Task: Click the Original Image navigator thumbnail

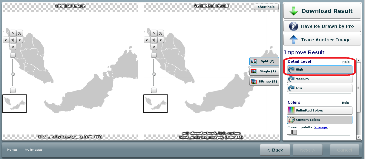Action: [x=15, y=104]
